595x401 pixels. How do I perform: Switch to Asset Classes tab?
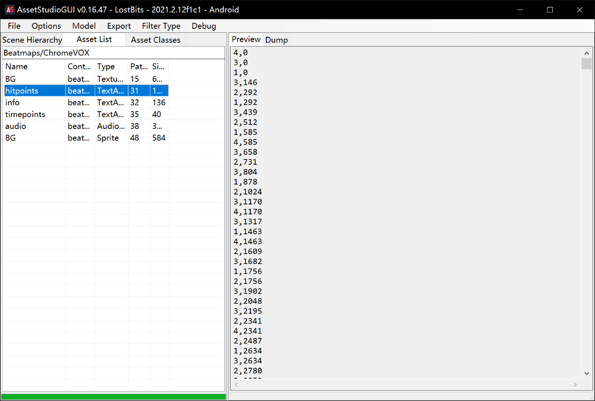tap(156, 40)
